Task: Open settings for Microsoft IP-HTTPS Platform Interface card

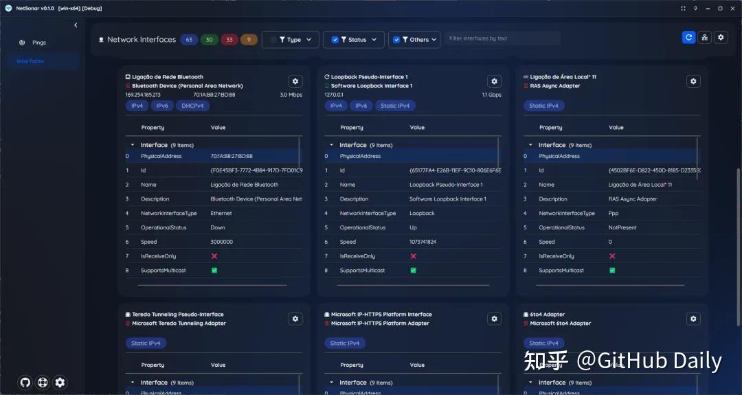Action: (494, 319)
